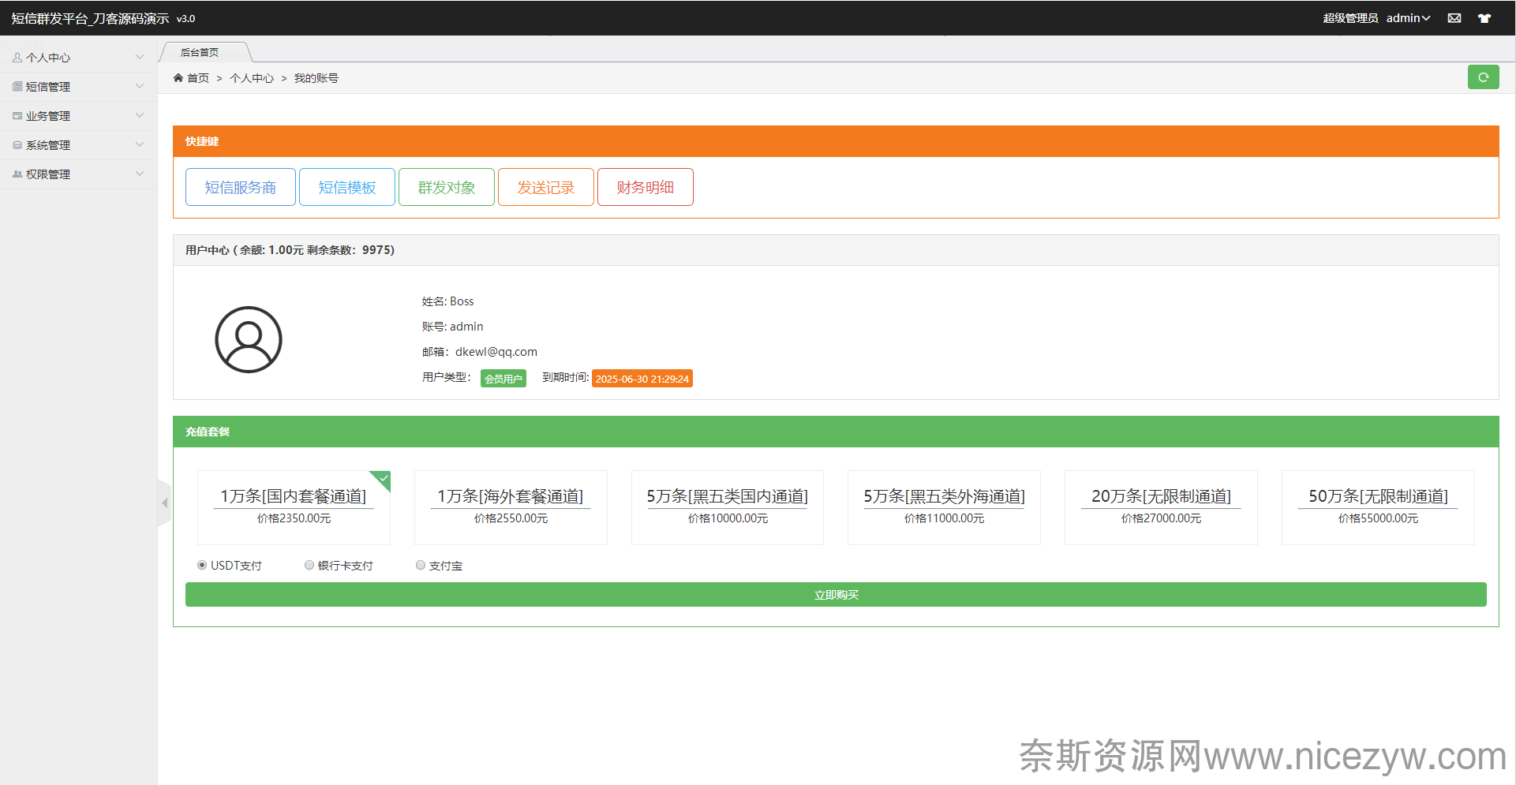
Task: Click the user avatar profile icon
Action: pos(249,339)
